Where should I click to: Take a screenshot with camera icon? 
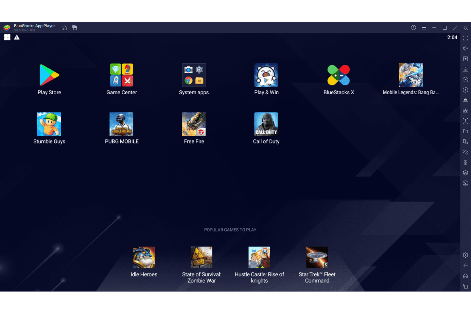pyautogui.click(x=465, y=121)
